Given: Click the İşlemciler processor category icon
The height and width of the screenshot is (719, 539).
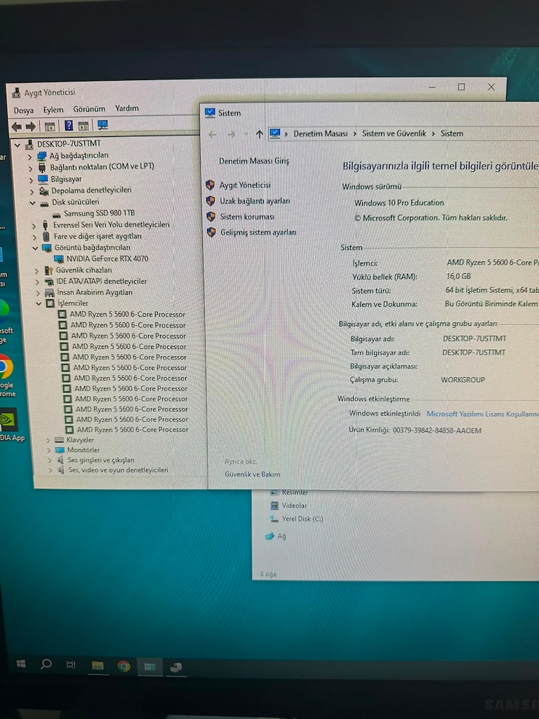Looking at the screenshot, I should [51, 303].
